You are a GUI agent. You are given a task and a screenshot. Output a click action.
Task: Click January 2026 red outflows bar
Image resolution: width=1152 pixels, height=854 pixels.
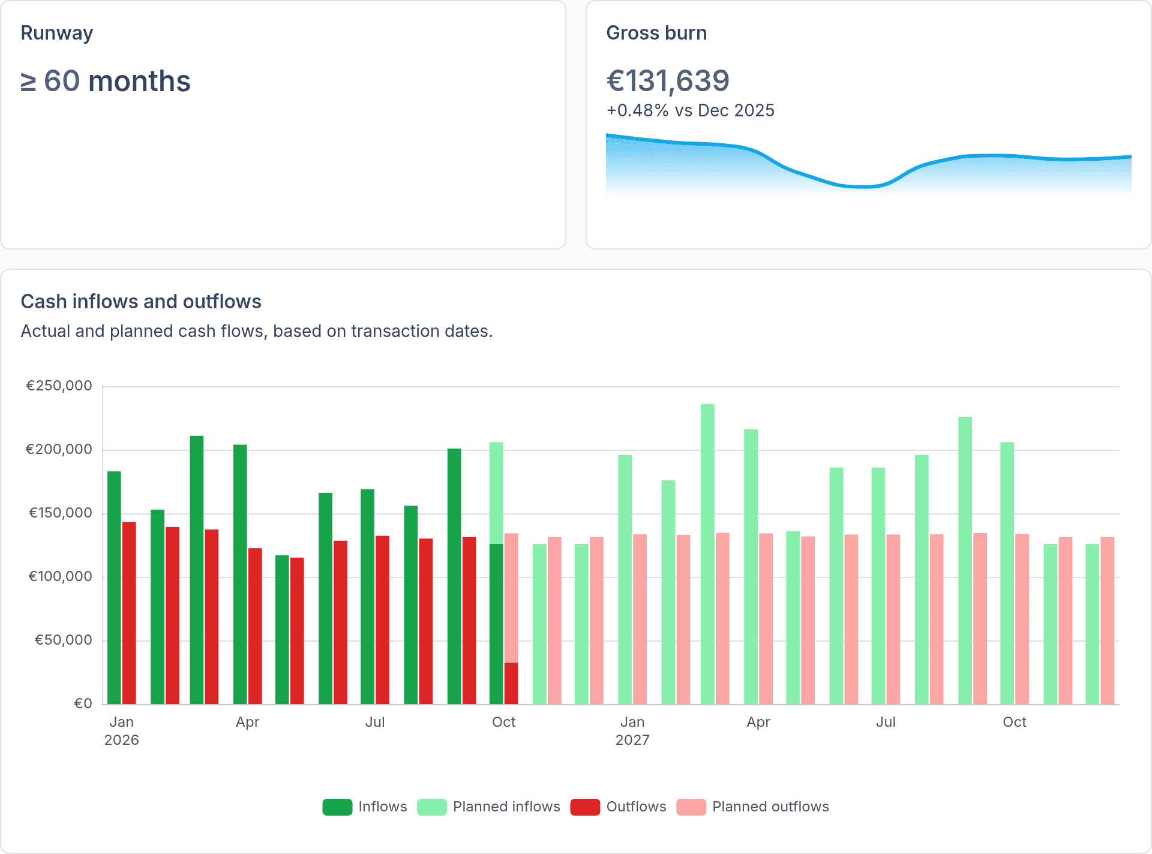(129, 613)
